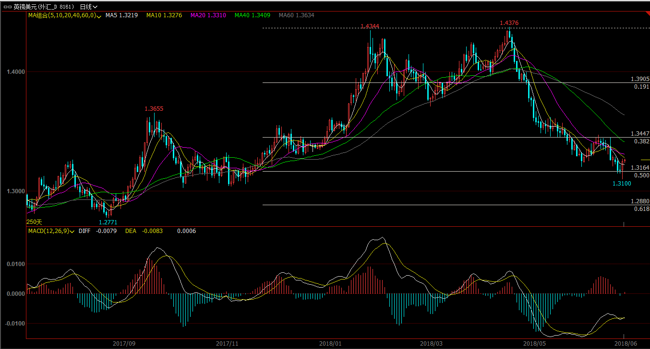The image size is (650, 349).
Task: Click the 0.0006 MACD histogram value
Action: 186,231
